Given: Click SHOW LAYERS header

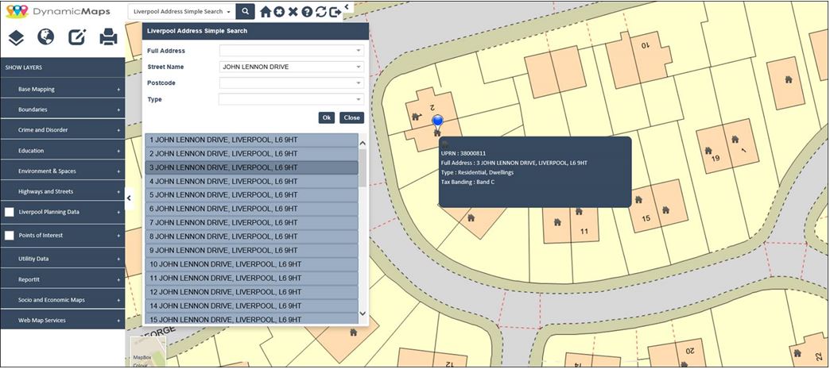Looking at the screenshot, I should 63,67.
